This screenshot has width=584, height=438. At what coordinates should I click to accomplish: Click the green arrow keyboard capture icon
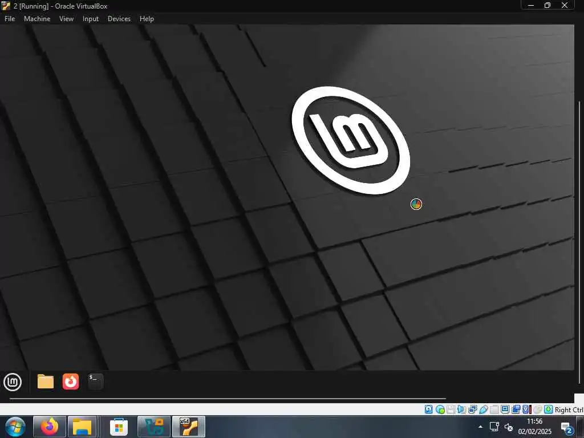[548, 409]
